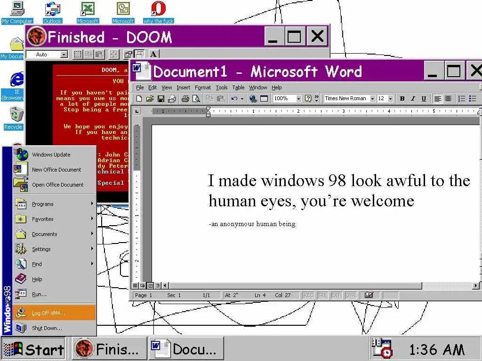Open the Table menu in Word
The height and width of the screenshot is (361, 482).
pyautogui.click(x=238, y=87)
